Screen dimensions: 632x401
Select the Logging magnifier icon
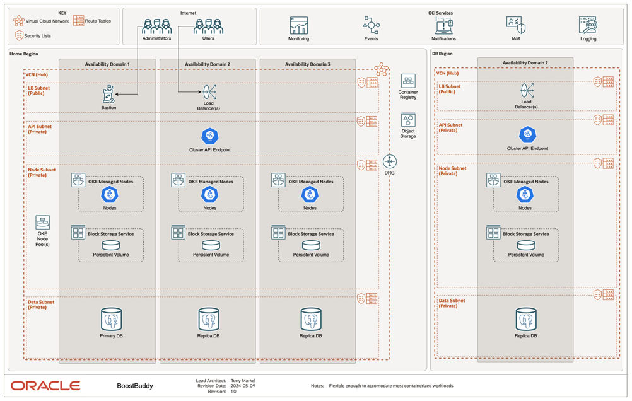click(x=587, y=25)
